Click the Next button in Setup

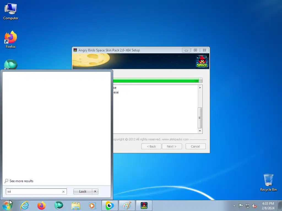(x=172, y=146)
